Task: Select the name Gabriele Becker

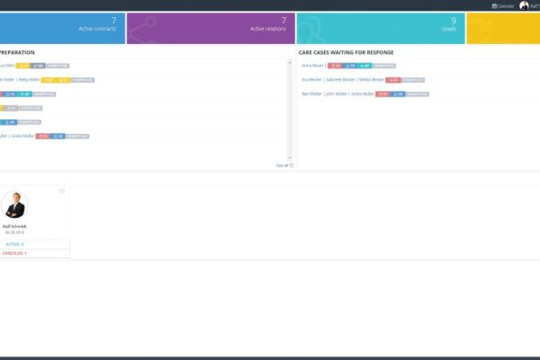Action: (340, 79)
